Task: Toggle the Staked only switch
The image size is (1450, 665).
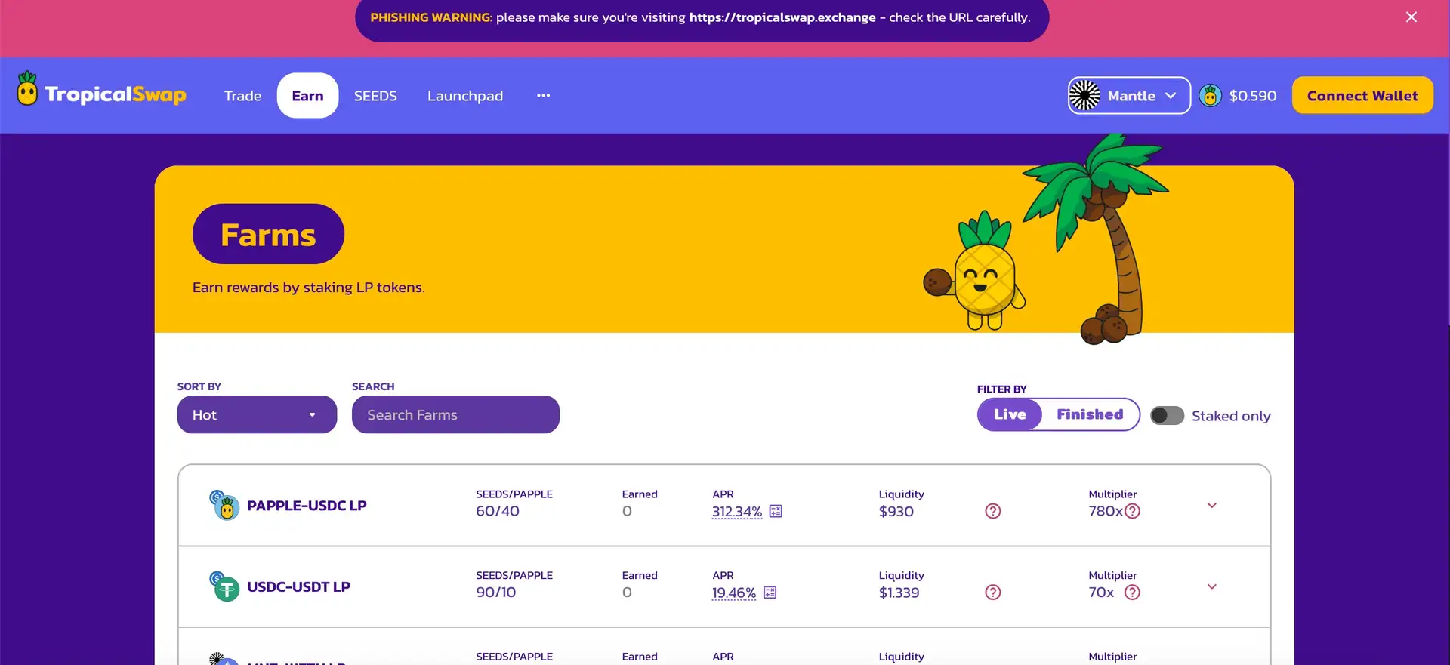Action: coord(1167,416)
